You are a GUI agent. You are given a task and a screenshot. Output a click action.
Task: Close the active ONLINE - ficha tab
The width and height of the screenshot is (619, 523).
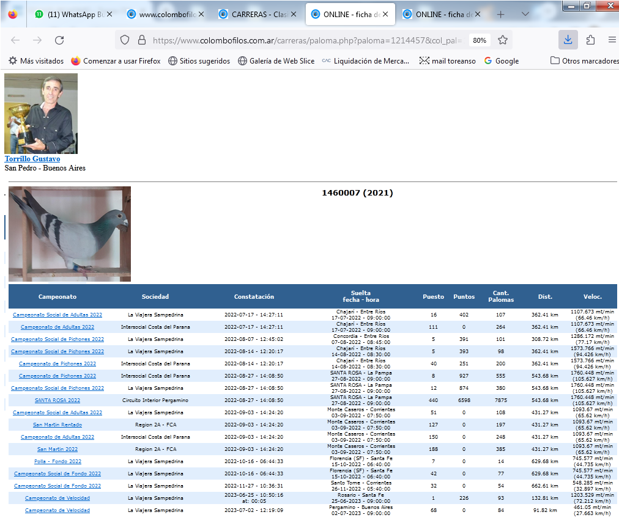point(385,14)
